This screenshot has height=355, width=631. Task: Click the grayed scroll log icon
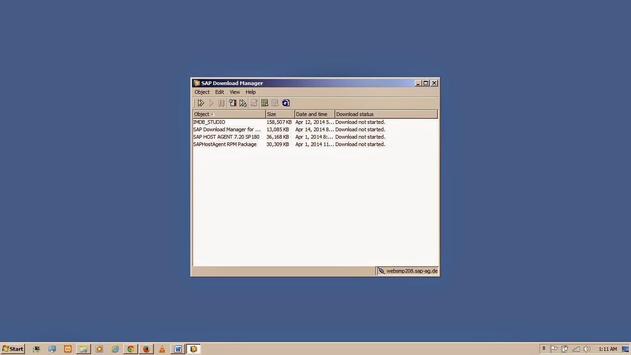click(x=254, y=103)
